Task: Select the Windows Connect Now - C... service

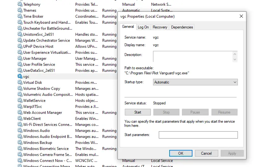Action: (x=47, y=161)
